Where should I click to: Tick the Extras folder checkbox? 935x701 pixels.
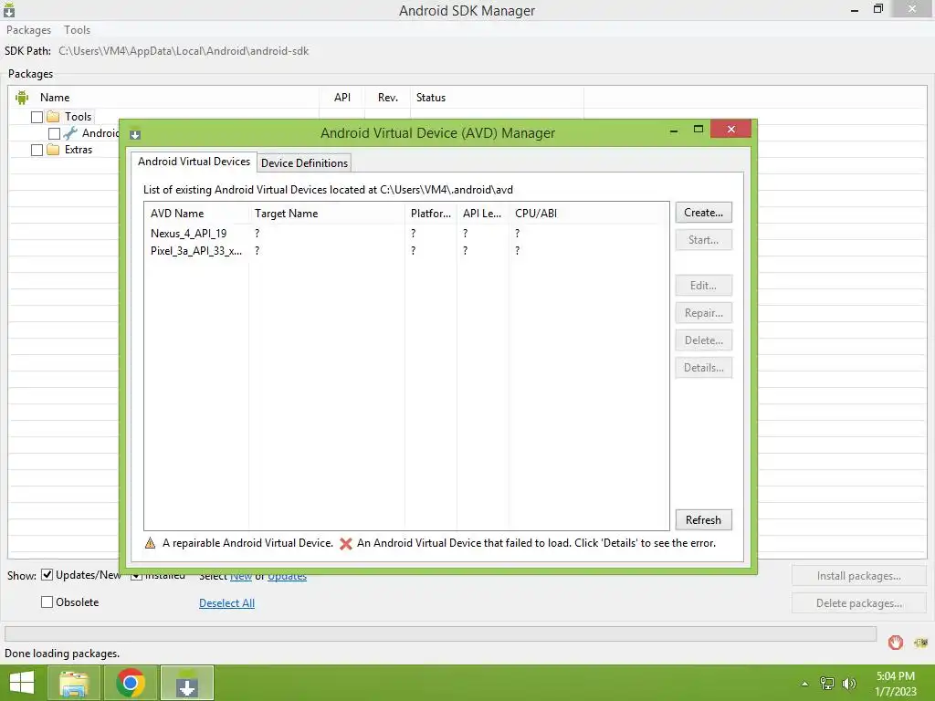(37, 150)
